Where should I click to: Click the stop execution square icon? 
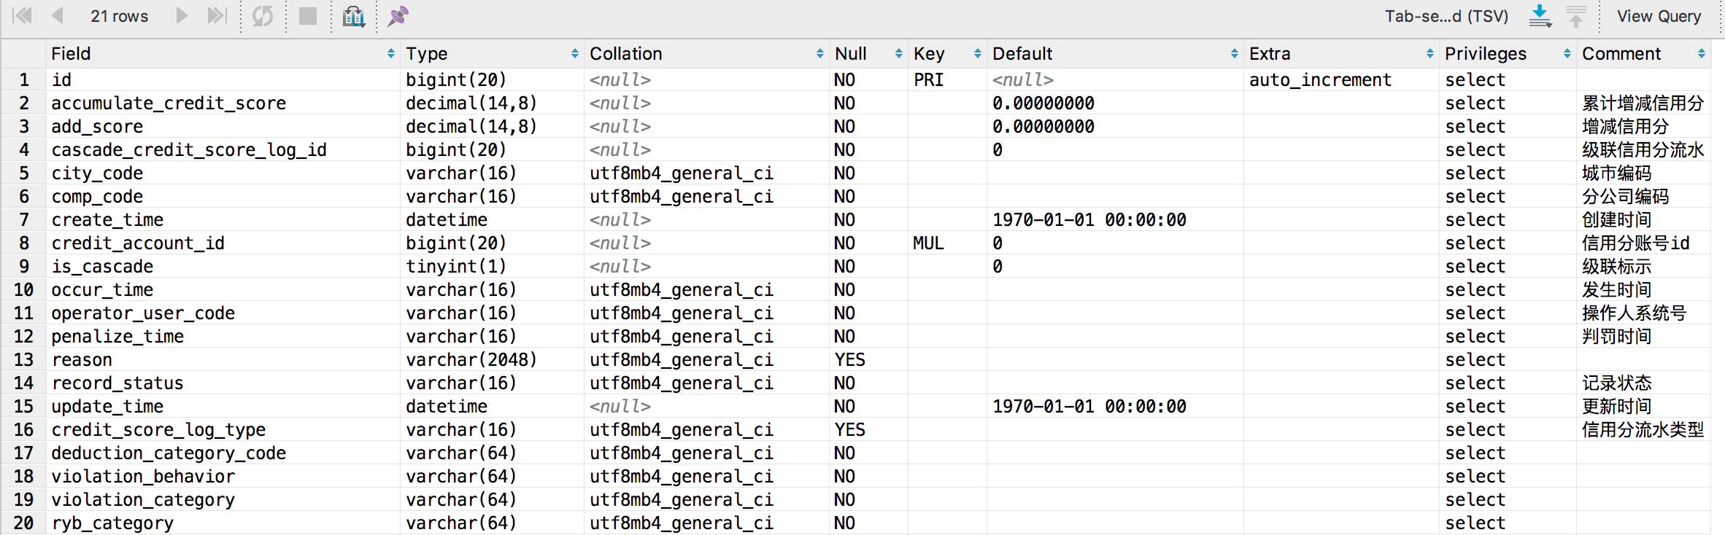308,16
